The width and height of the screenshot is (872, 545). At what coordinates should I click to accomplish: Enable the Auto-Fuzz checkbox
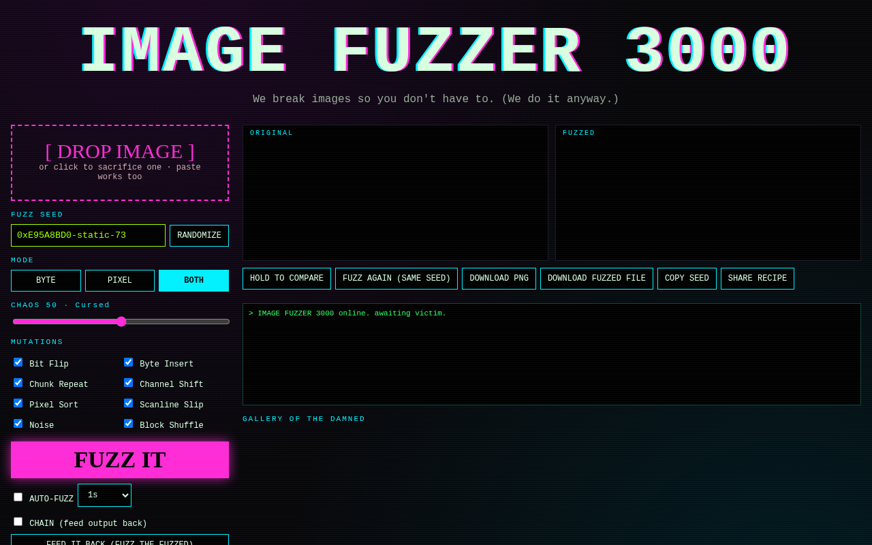tap(18, 497)
